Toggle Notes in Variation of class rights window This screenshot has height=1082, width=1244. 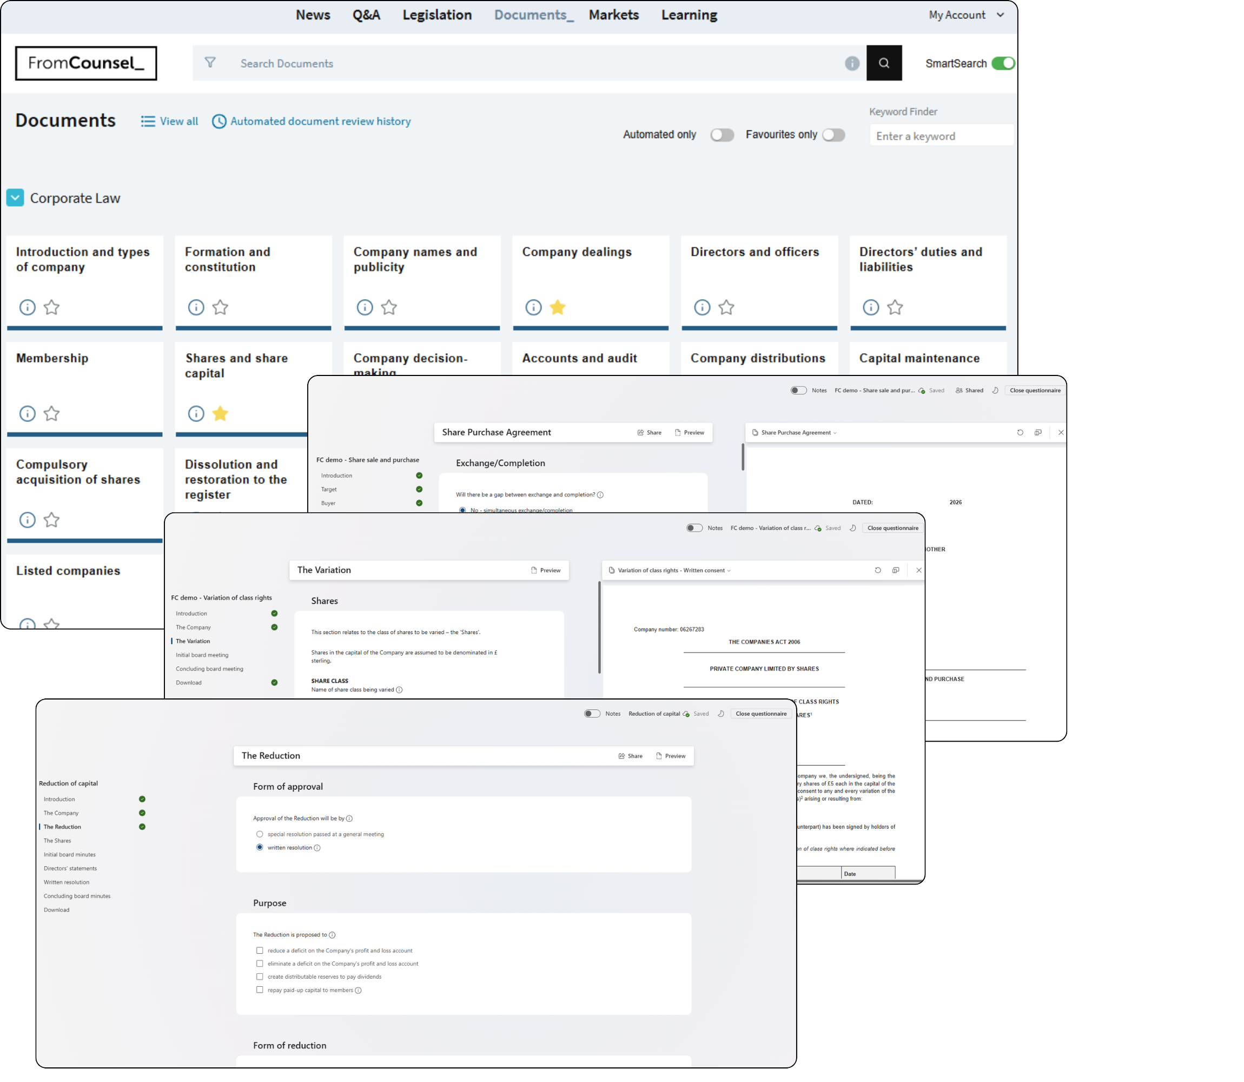pyautogui.click(x=694, y=527)
